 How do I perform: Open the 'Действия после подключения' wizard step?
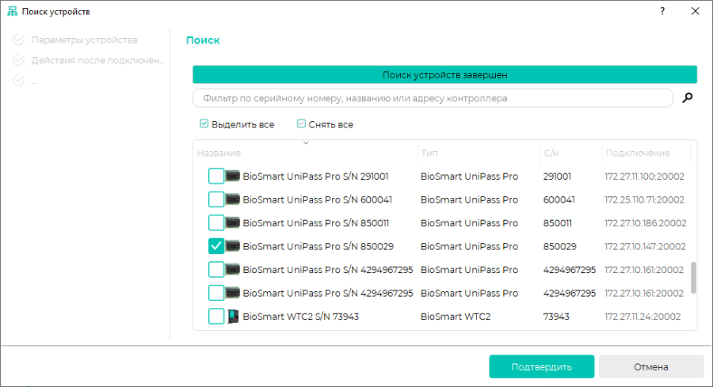(97, 60)
